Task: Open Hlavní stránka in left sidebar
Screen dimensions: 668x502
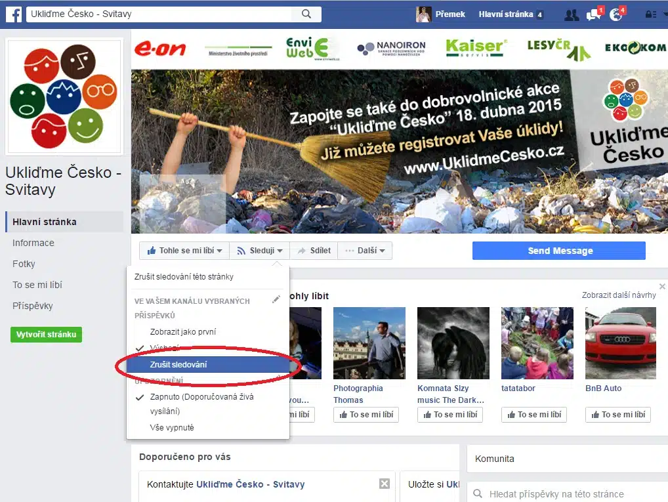Action: coord(64,222)
